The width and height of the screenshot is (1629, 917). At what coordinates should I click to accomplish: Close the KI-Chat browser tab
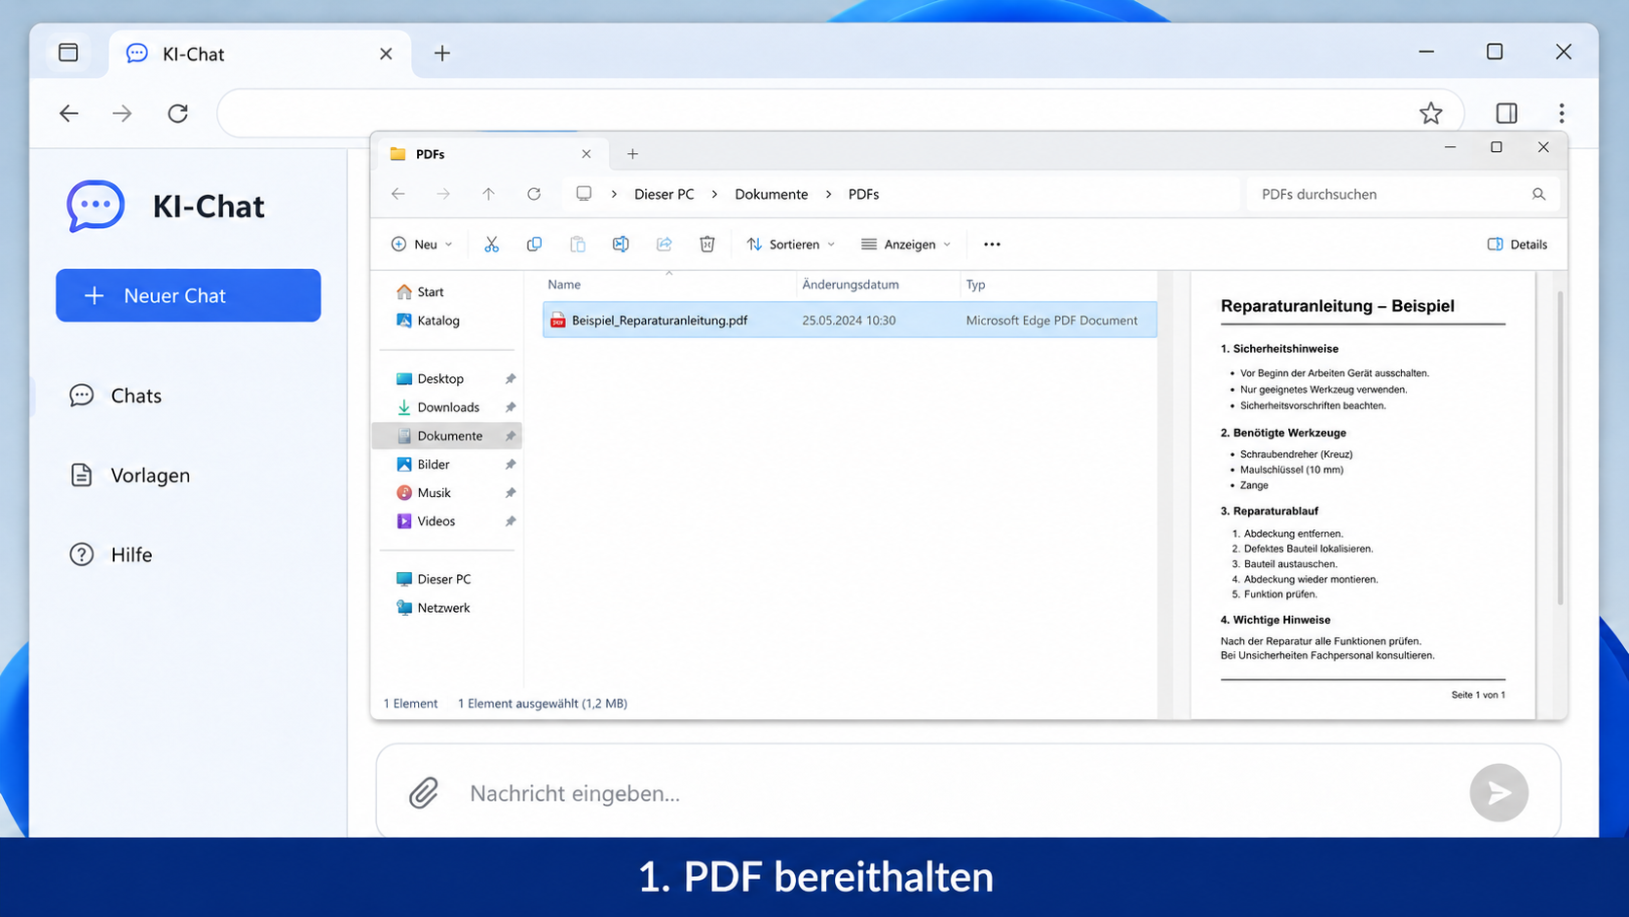click(x=386, y=54)
